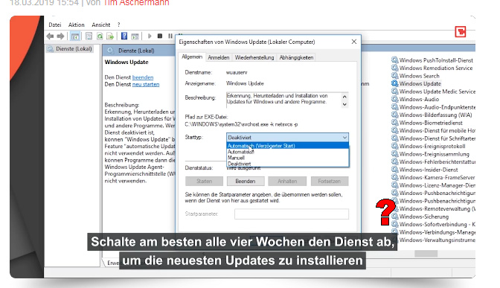500x288 pixels.
Task: Click the description box scroll-up arrow
Action: [x=344, y=97]
